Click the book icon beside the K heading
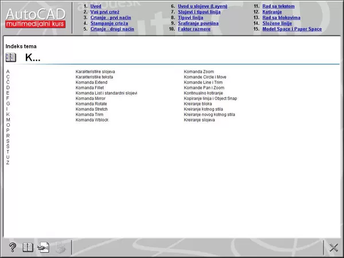This screenshot has width=344, height=258. point(11,57)
